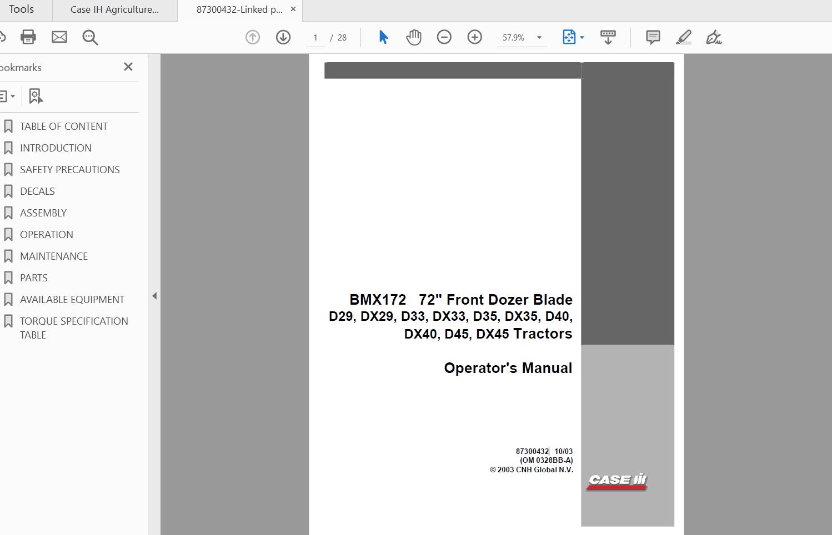
Task: Click the Print file icon
Action: [28, 37]
